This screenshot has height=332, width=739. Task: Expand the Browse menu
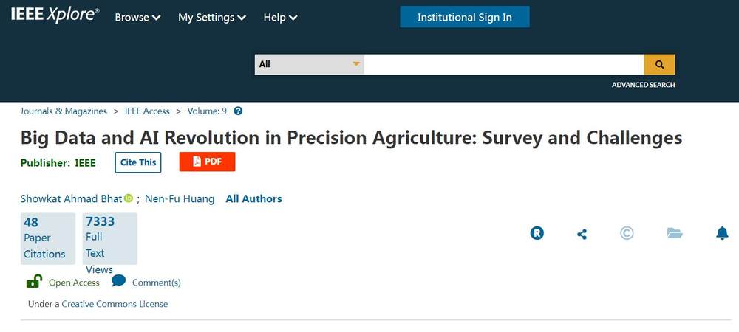(x=137, y=18)
